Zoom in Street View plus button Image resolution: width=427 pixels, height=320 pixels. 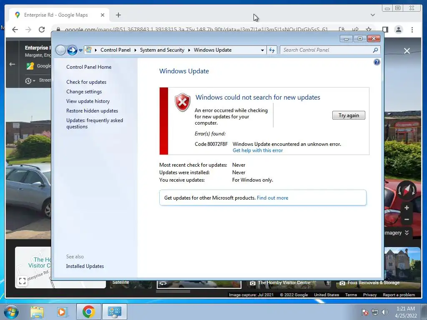tap(407, 208)
